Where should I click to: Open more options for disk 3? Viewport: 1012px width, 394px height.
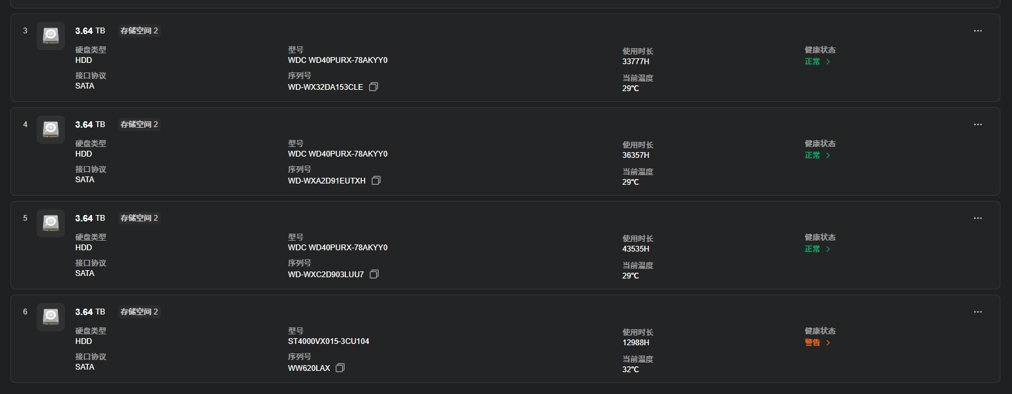click(x=977, y=31)
